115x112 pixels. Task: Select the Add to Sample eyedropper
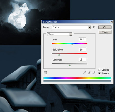pos(89,73)
